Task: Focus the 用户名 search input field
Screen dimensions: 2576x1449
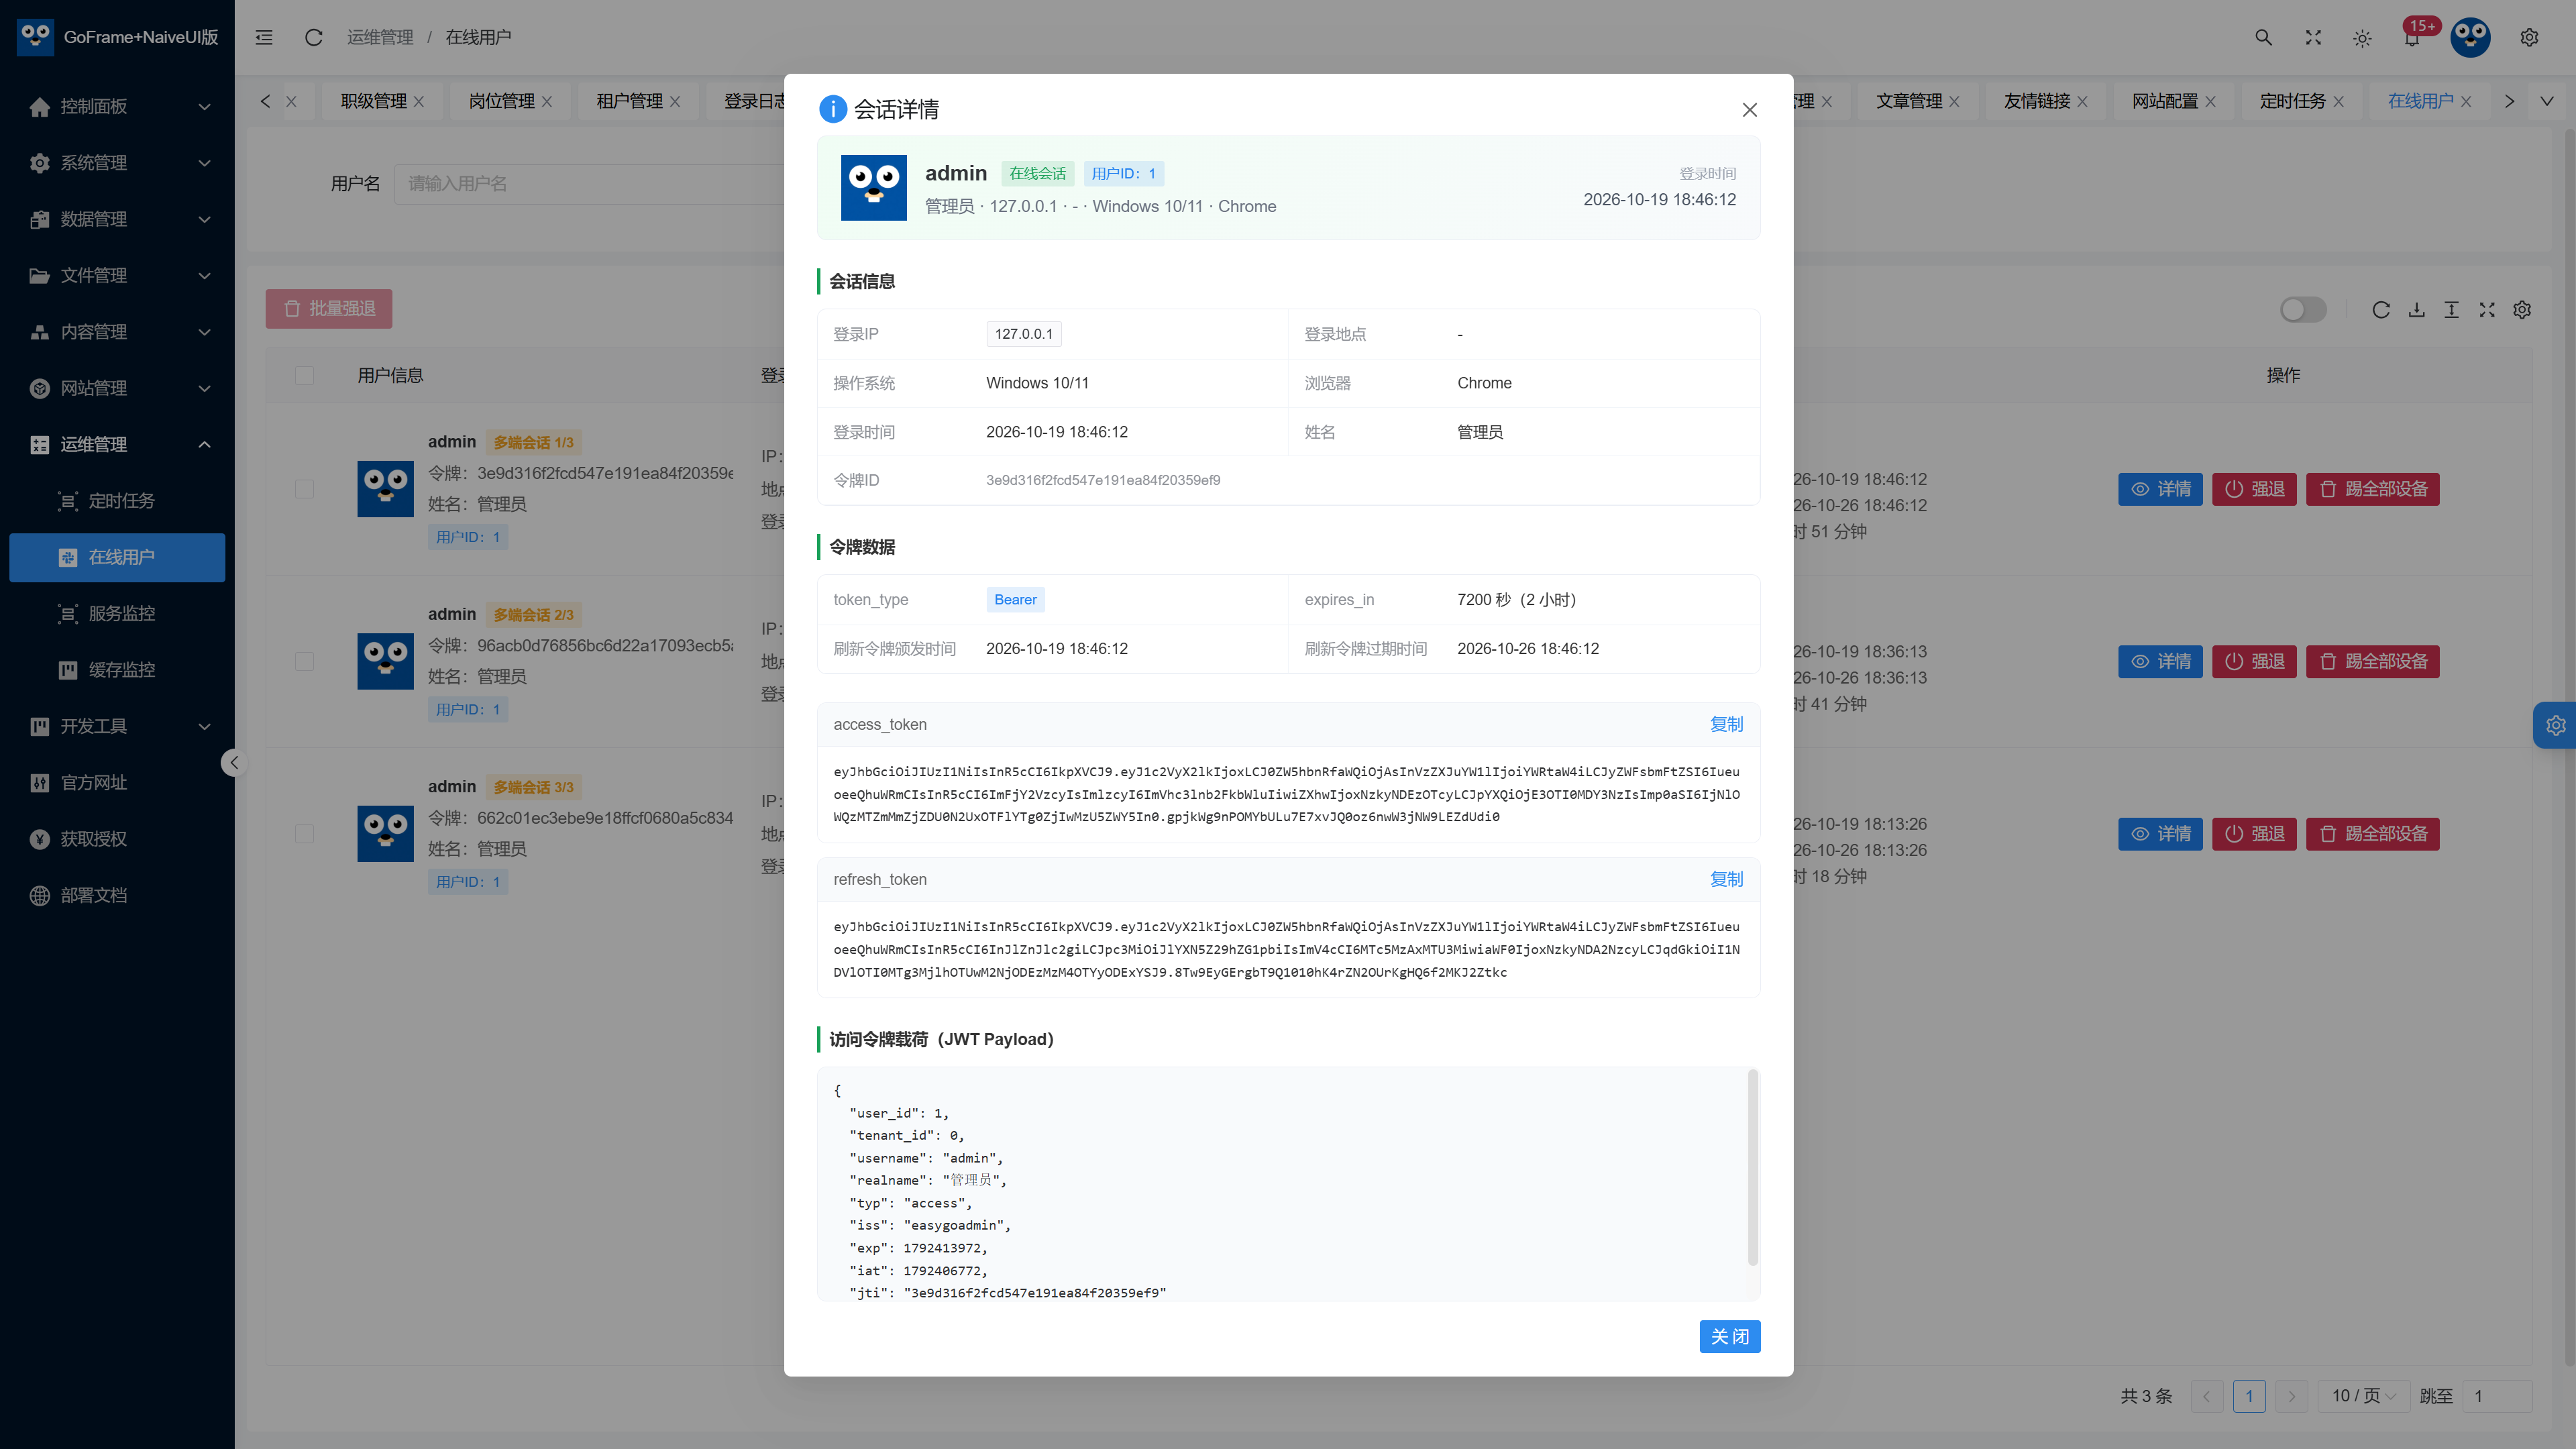Action: coord(590,184)
